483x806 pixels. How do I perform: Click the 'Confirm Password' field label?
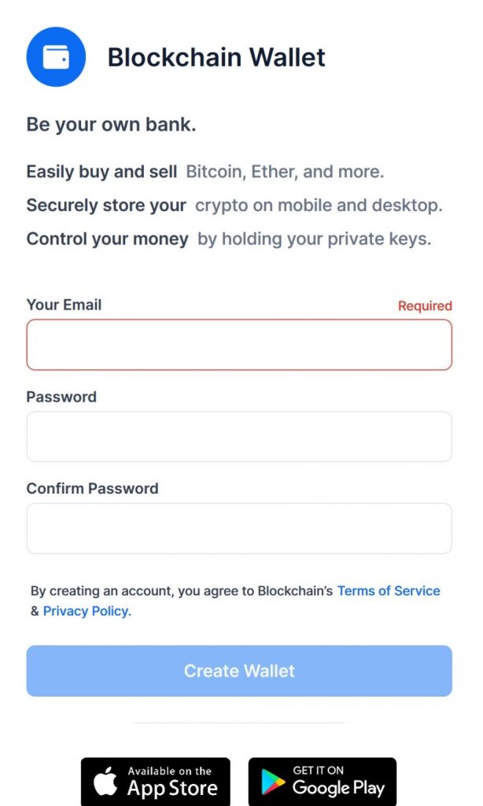coord(93,488)
